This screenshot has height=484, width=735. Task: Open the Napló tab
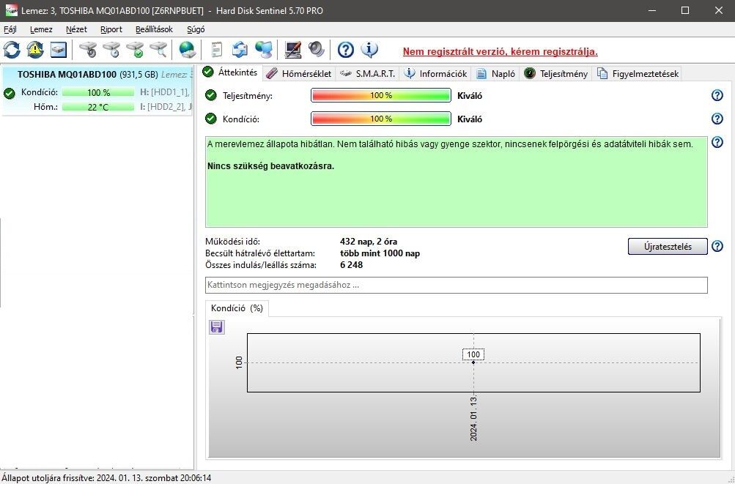click(495, 73)
